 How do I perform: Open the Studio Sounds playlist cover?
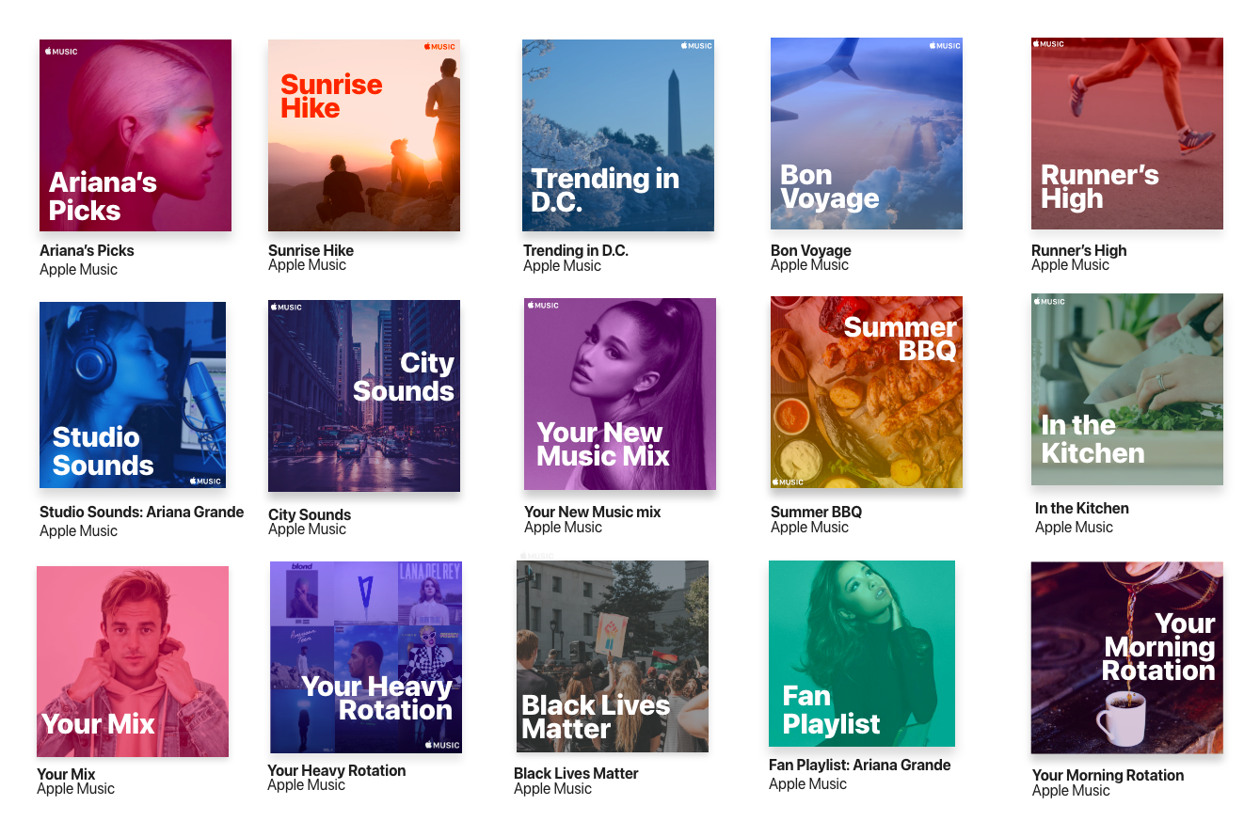point(133,395)
